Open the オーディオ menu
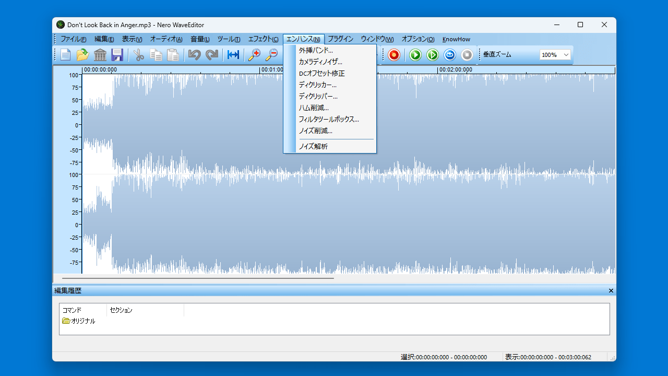Image resolution: width=668 pixels, height=376 pixels. [166, 39]
